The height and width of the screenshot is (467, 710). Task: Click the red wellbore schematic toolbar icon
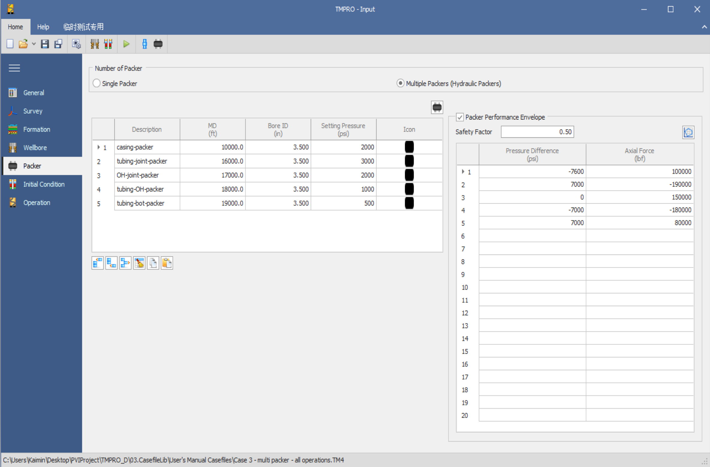[108, 44]
